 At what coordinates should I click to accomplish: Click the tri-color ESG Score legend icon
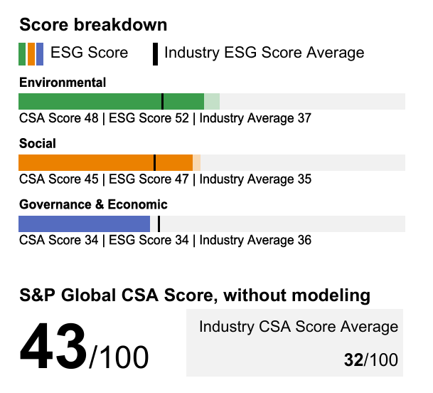[31, 53]
